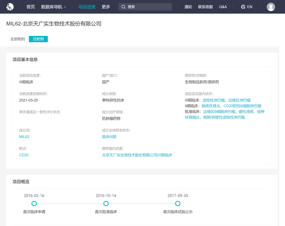Viewport: 285px width, 226px height.
Task: Open the 狼疮性肾炎 indication link
Action: 211,106
